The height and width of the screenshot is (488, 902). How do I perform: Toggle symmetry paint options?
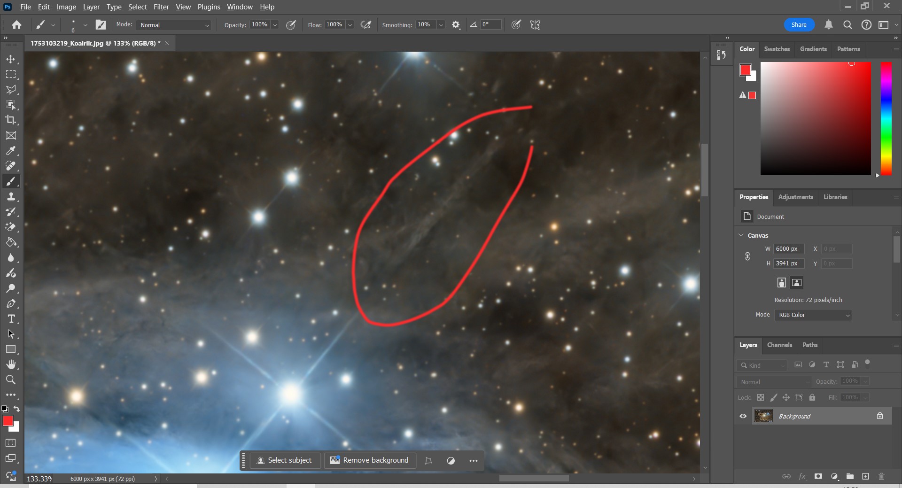[535, 25]
